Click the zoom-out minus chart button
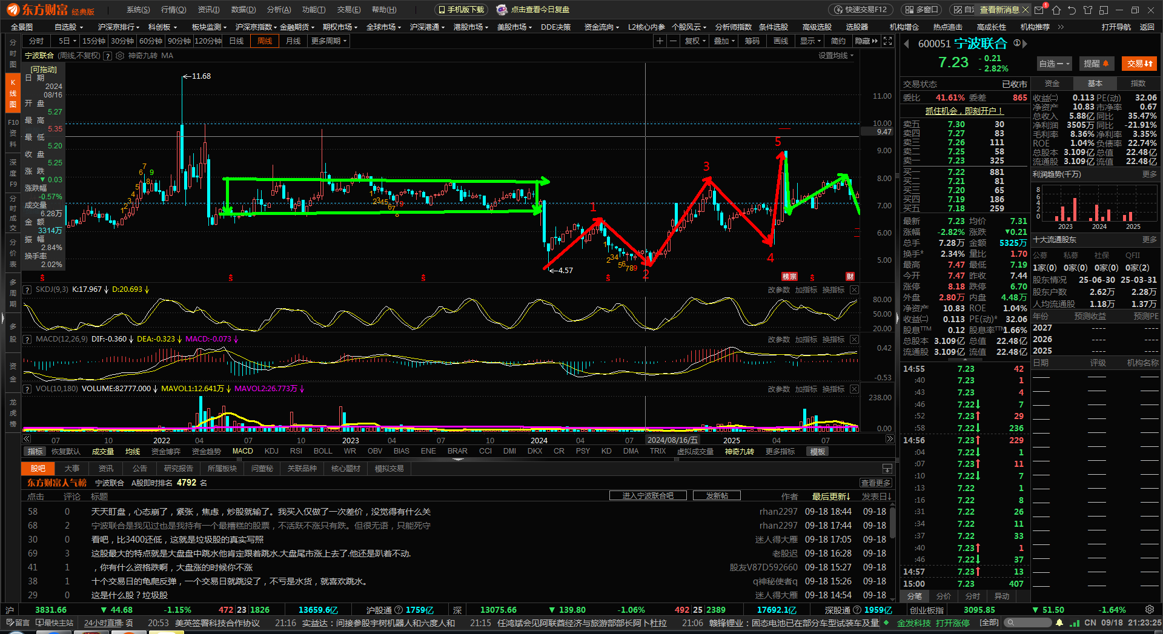1163x634 pixels. (x=672, y=41)
